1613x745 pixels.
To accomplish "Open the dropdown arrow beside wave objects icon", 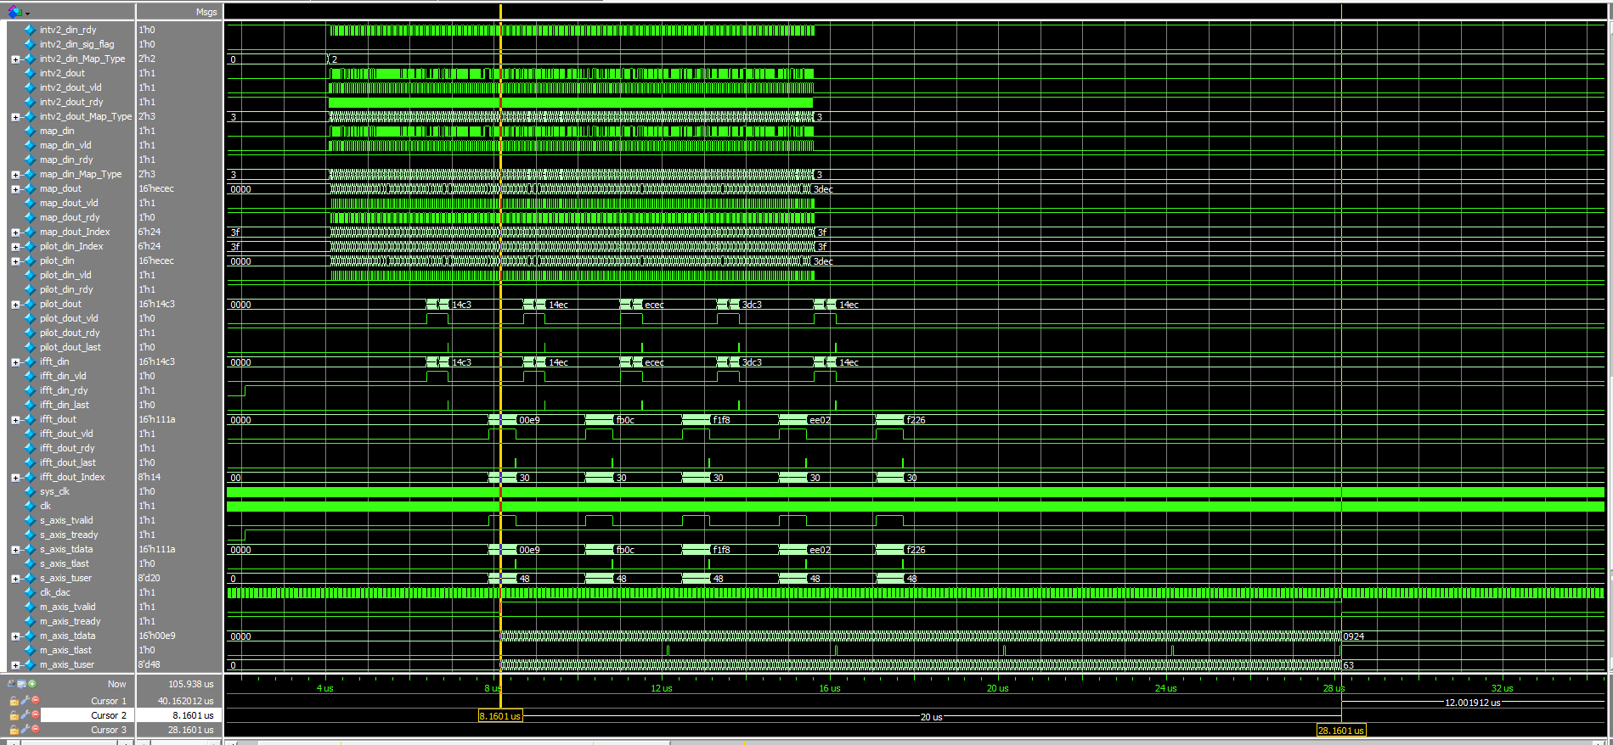I will [27, 13].
